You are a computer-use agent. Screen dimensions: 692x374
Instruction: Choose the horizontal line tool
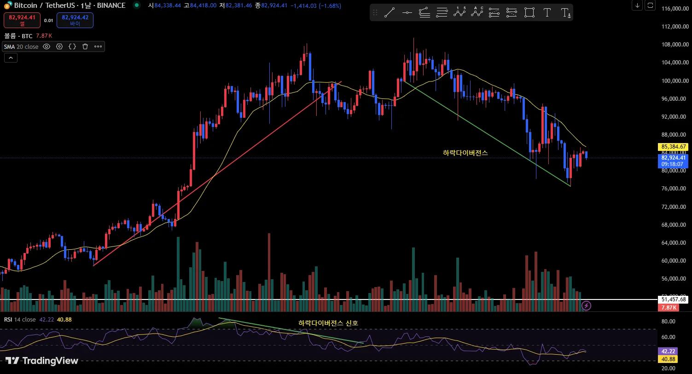[407, 13]
